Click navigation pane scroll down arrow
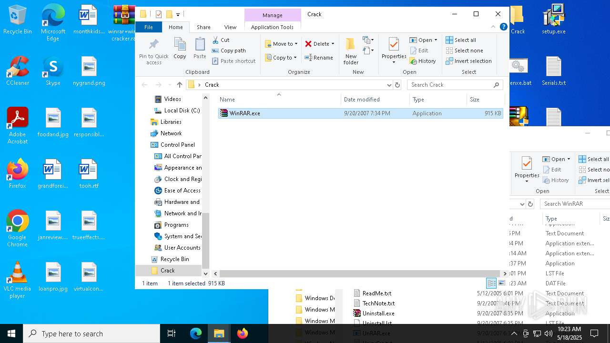 [206, 274]
